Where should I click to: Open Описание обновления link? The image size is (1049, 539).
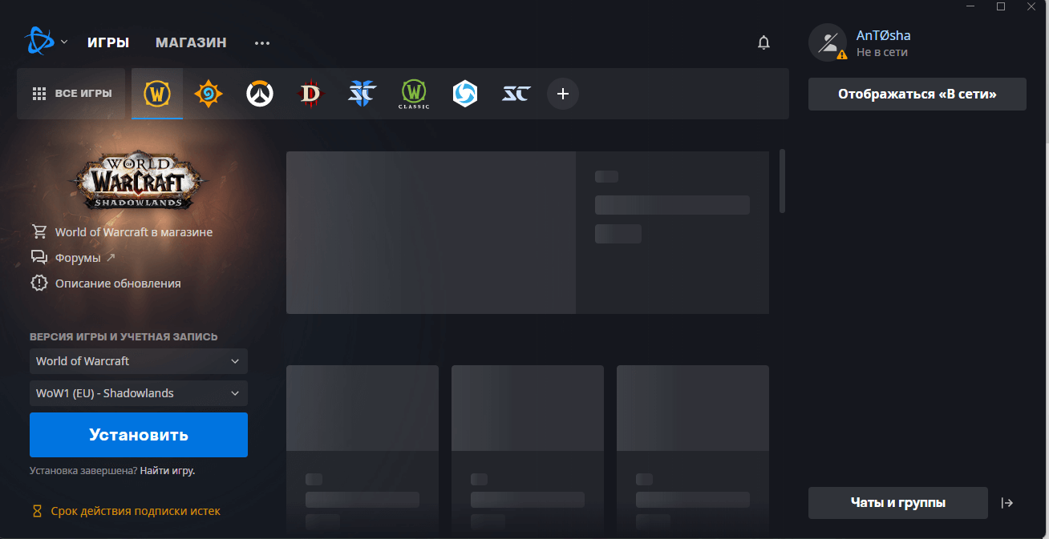pyautogui.click(x=118, y=284)
